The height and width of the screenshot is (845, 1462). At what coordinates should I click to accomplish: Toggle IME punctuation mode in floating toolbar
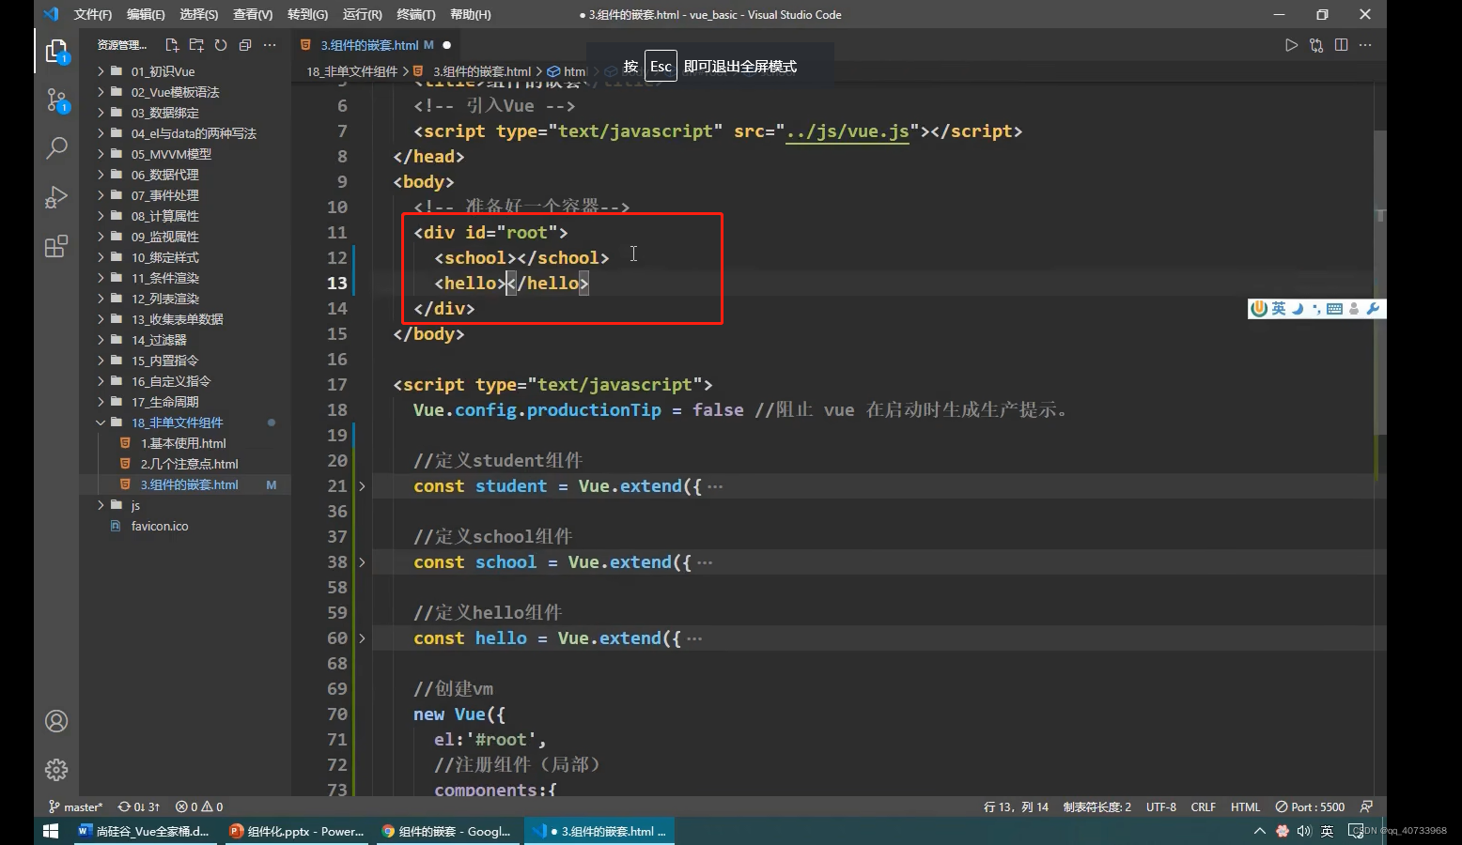pos(1315,309)
